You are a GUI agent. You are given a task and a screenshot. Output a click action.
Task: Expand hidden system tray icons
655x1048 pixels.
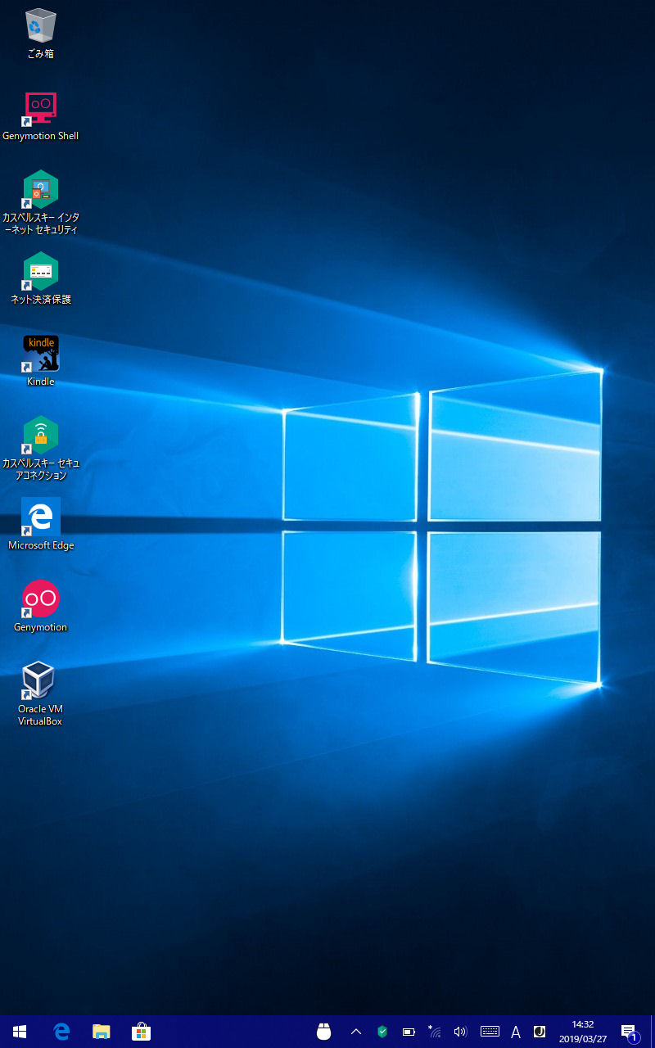coord(356,1032)
